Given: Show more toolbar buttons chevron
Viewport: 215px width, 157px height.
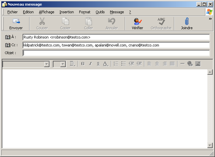Looking at the screenshot, I should tap(210, 19).
